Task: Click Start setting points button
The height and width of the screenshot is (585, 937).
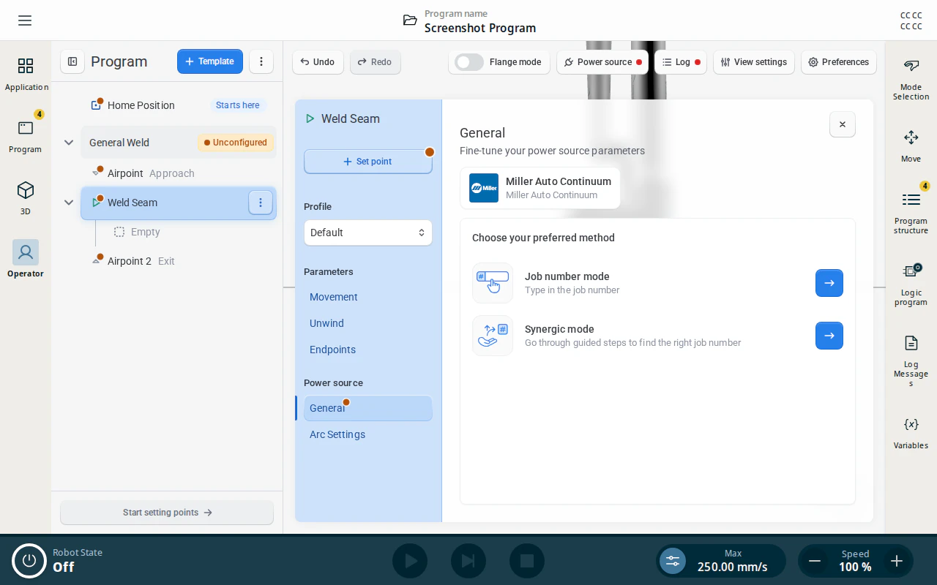Action: [167, 513]
